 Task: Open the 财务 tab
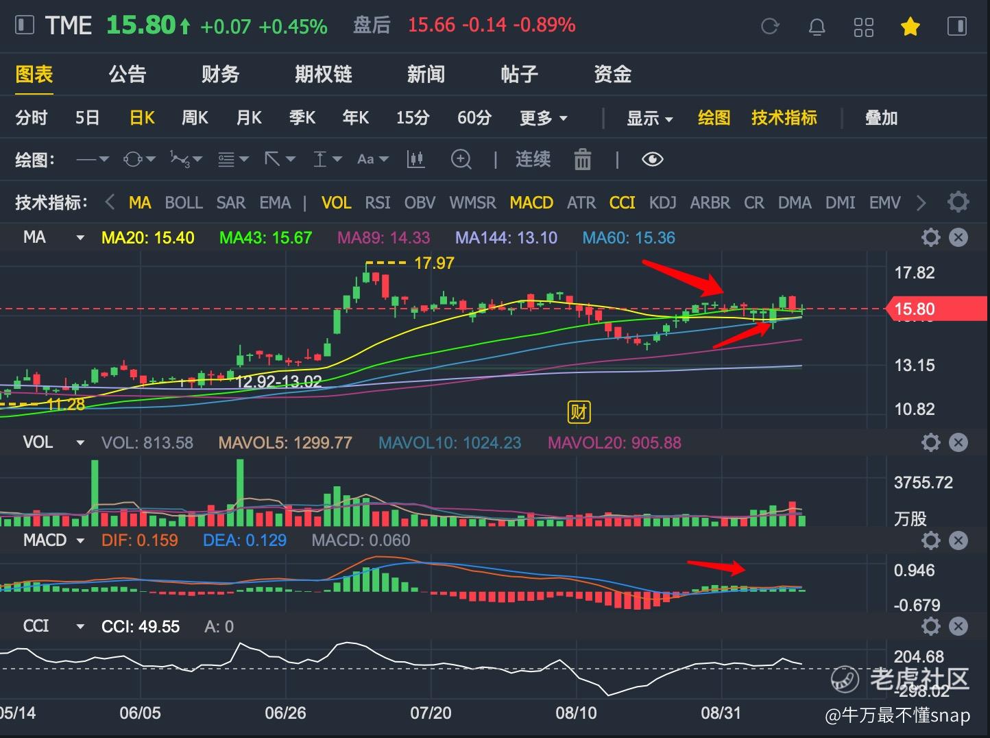click(221, 74)
